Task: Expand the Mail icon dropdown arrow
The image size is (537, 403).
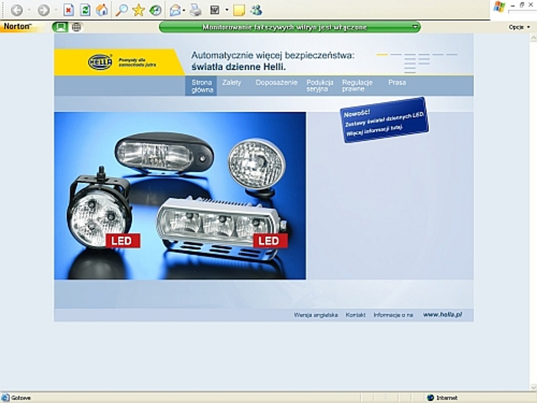Action: pos(184,11)
